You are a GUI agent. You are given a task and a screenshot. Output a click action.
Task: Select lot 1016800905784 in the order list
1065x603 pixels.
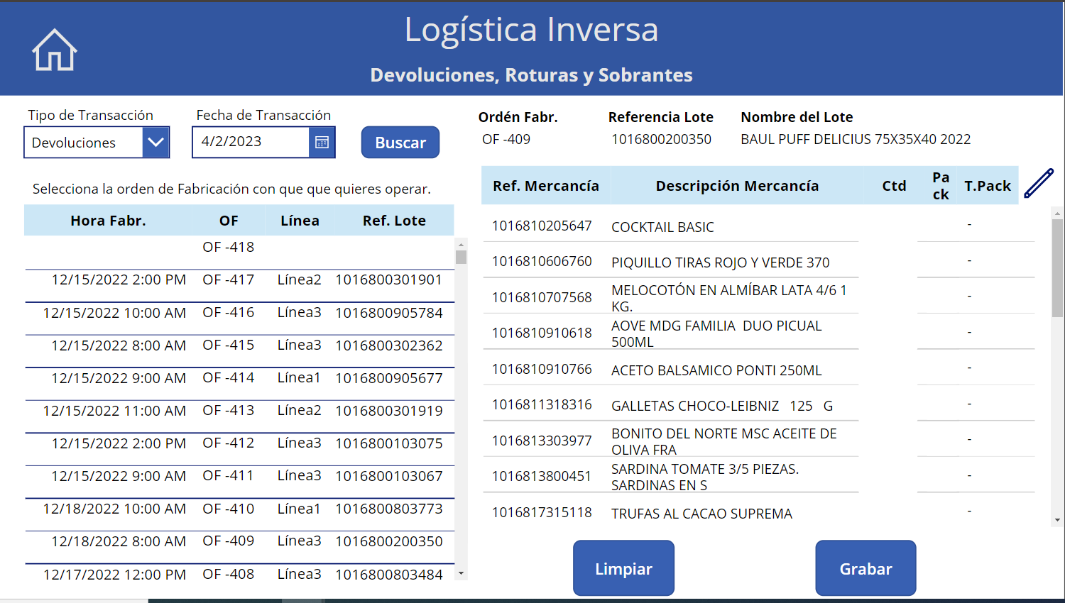coord(388,313)
